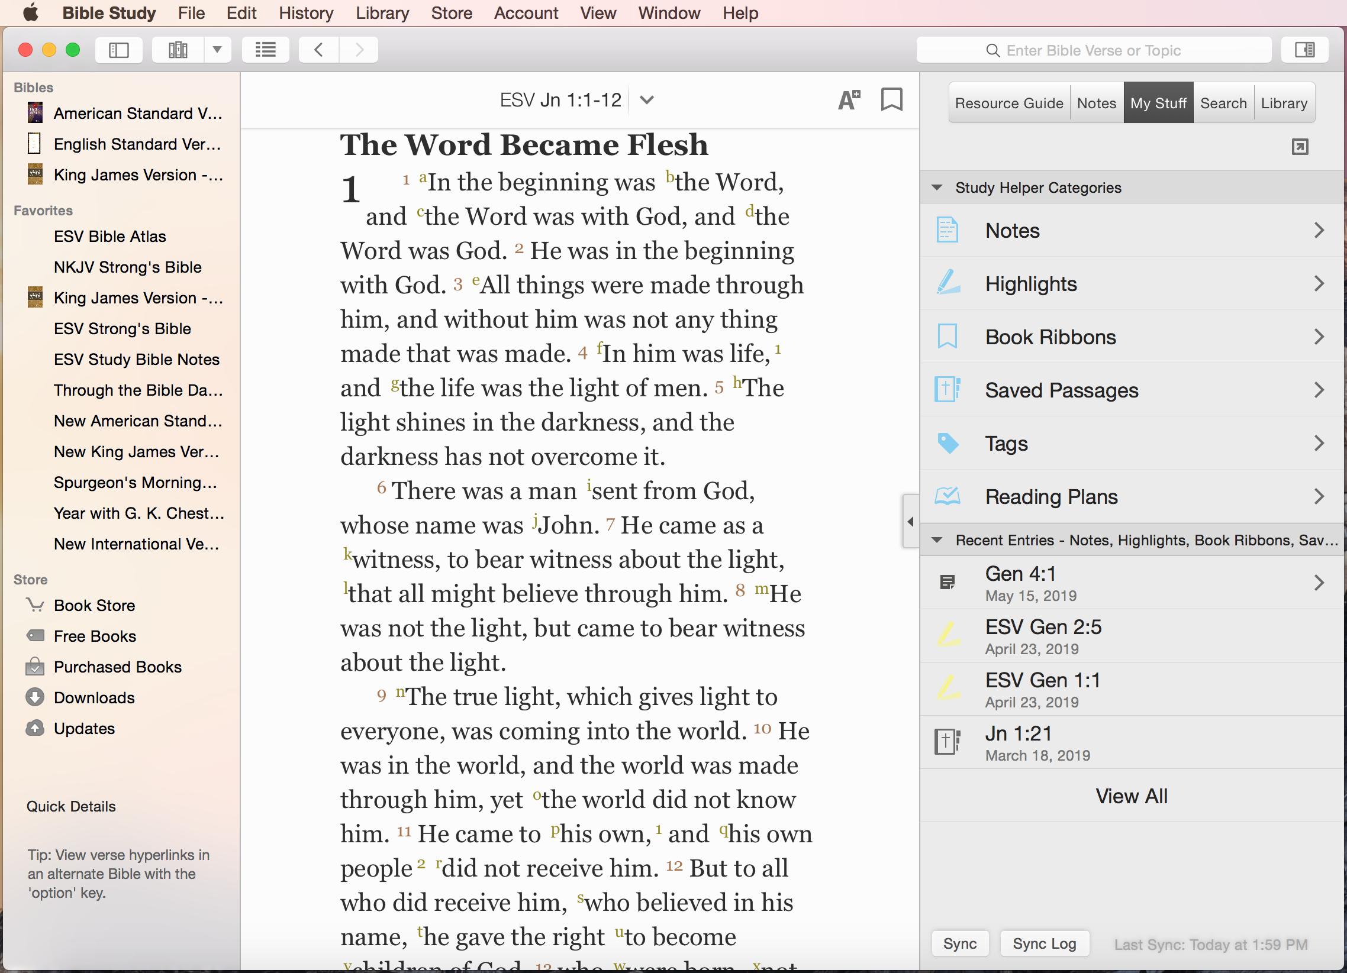
Task: Toggle the right study panel button
Action: pos(1304,50)
